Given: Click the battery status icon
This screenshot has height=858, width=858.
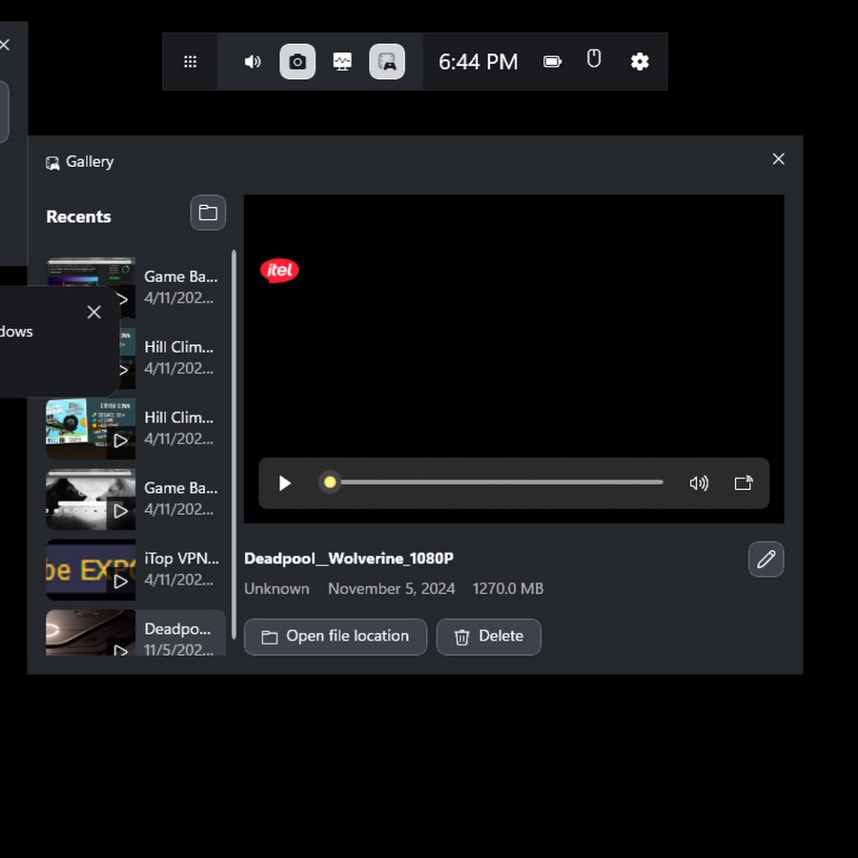Looking at the screenshot, I should click(552, 61).
